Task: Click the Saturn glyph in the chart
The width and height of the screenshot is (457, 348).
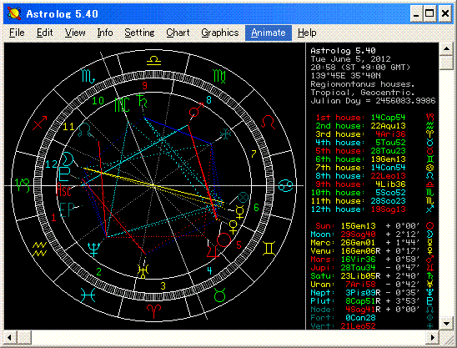Action: tap(143, 101)
